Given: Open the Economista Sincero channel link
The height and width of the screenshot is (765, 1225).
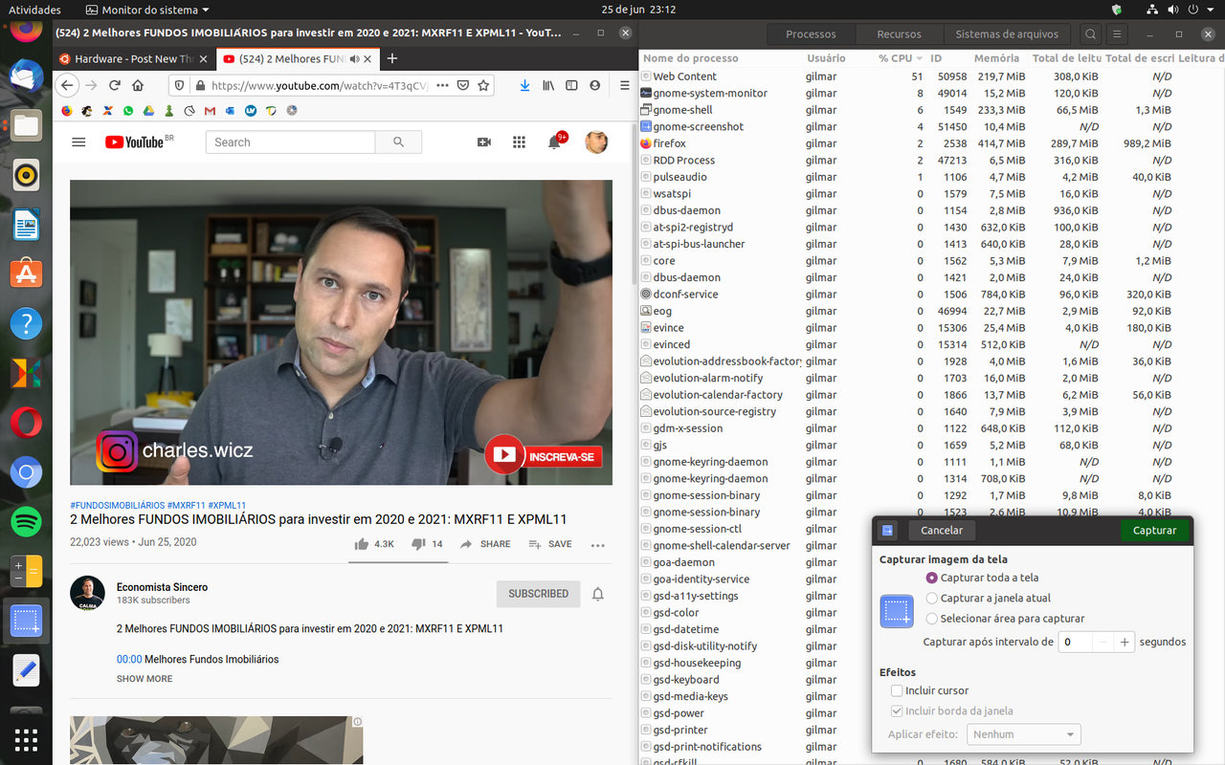Looking at the screenshot, I should [162, 587].
